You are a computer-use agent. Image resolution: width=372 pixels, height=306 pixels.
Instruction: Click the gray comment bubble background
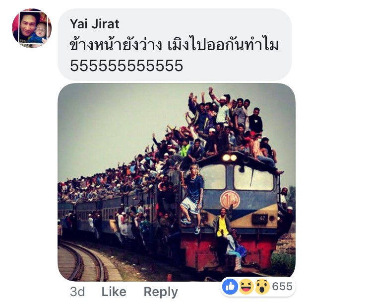click(175, 45)
